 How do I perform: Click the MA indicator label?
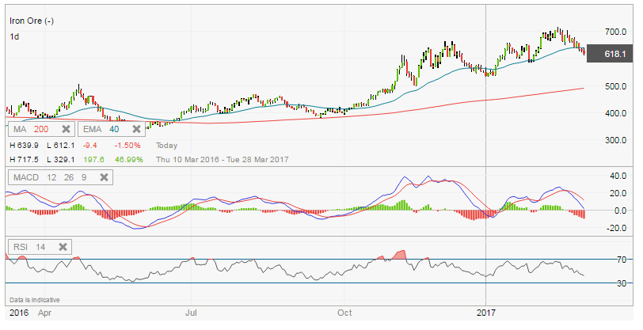click(x=20, y=129)
